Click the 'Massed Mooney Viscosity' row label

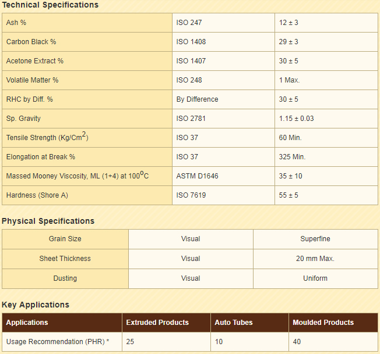78,176
